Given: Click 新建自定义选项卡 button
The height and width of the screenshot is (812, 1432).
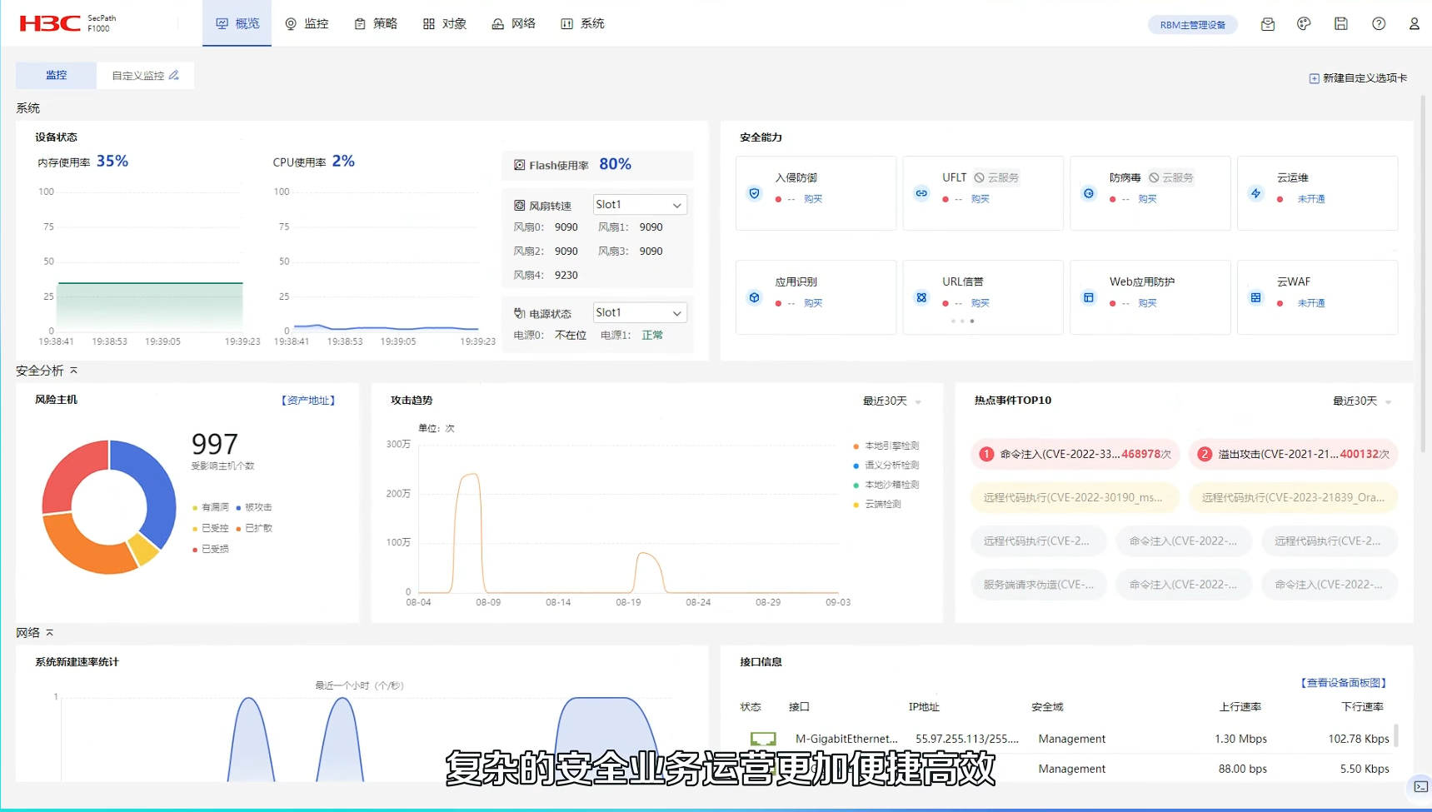Looking at the screenshot, I should 1358,78.
